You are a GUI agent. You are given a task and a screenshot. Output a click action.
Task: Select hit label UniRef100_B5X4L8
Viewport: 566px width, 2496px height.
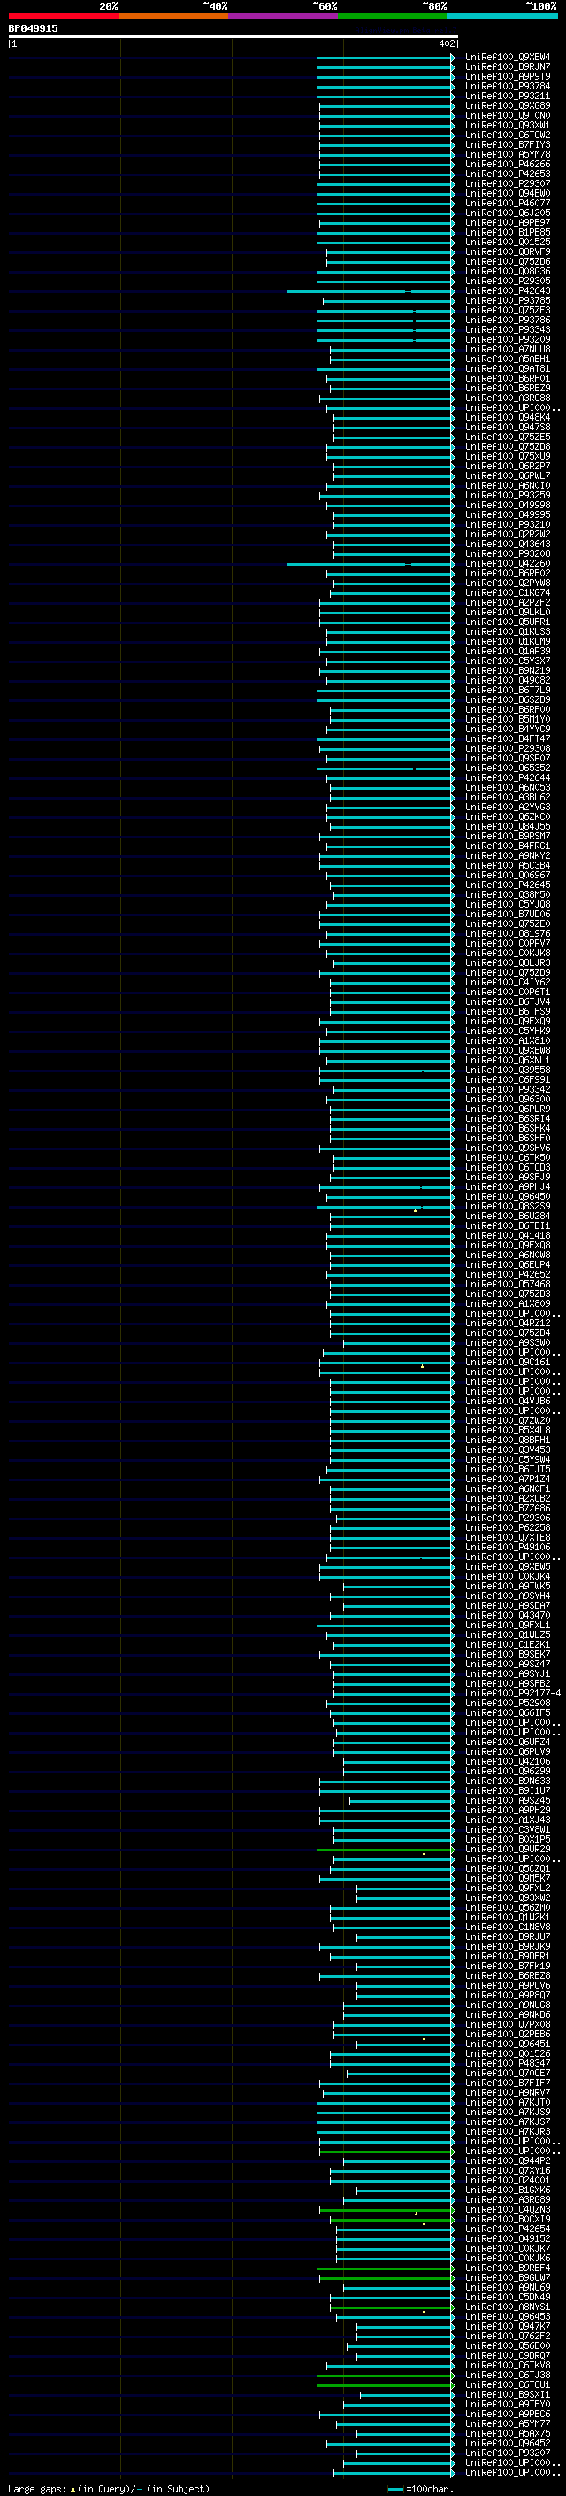pos(508,1430)
